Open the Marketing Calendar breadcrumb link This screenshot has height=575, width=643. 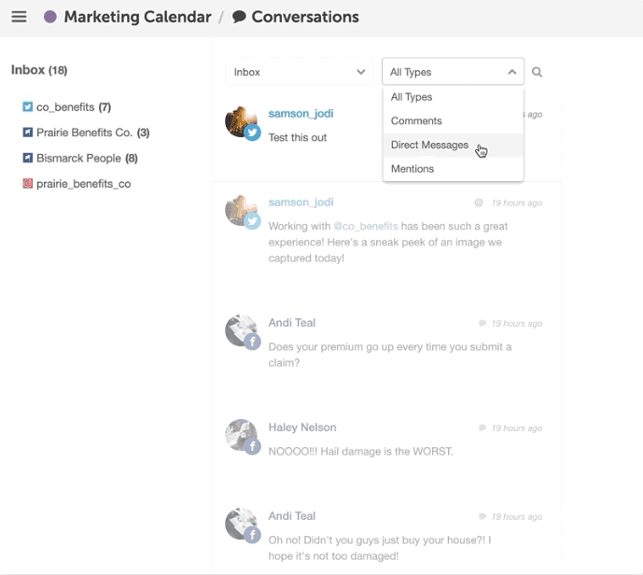tap(137, 17)
